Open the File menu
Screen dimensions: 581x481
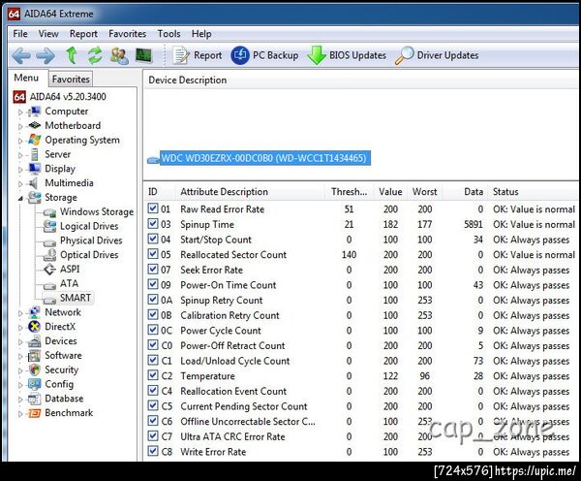(20, 34)
